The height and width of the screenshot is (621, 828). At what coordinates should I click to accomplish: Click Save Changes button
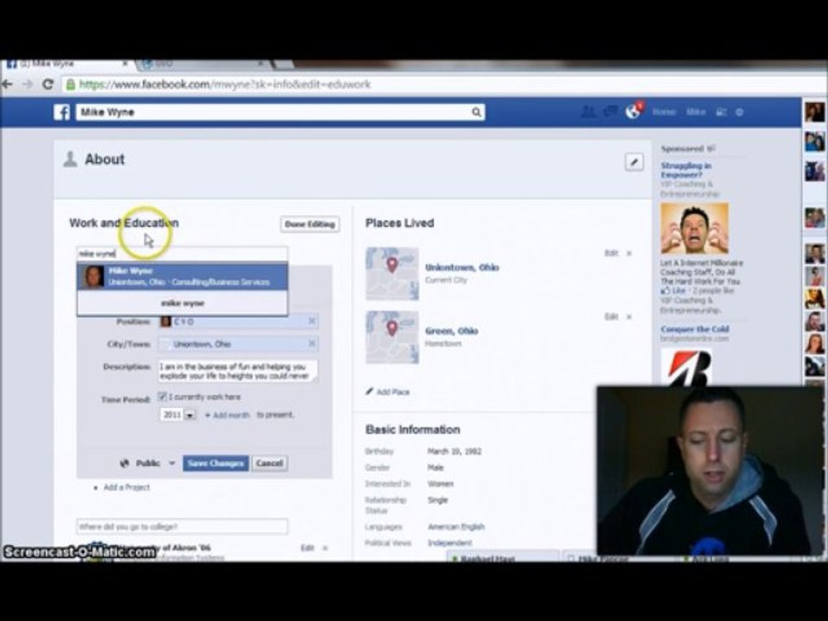pos(216,463)
